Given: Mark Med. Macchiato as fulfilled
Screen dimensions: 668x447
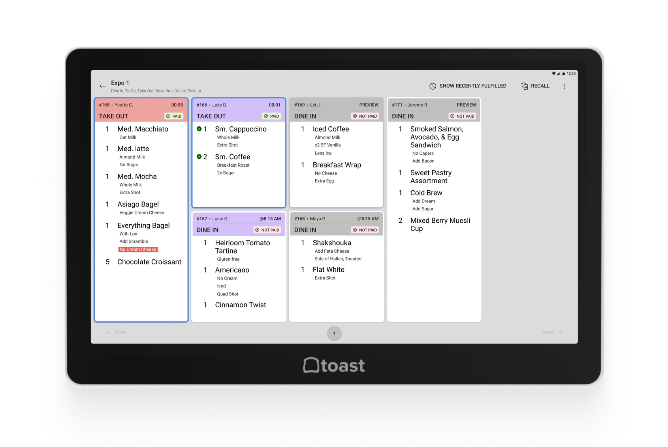Looking at the screenshot, I should click(143, 129).
